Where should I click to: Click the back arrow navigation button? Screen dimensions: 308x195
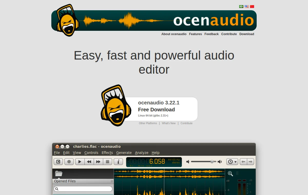click(x=243, y=162)
